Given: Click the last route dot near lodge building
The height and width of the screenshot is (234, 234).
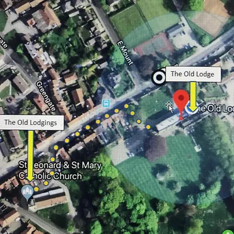Looking at the screenshot, I should click(x=148, y=127).
